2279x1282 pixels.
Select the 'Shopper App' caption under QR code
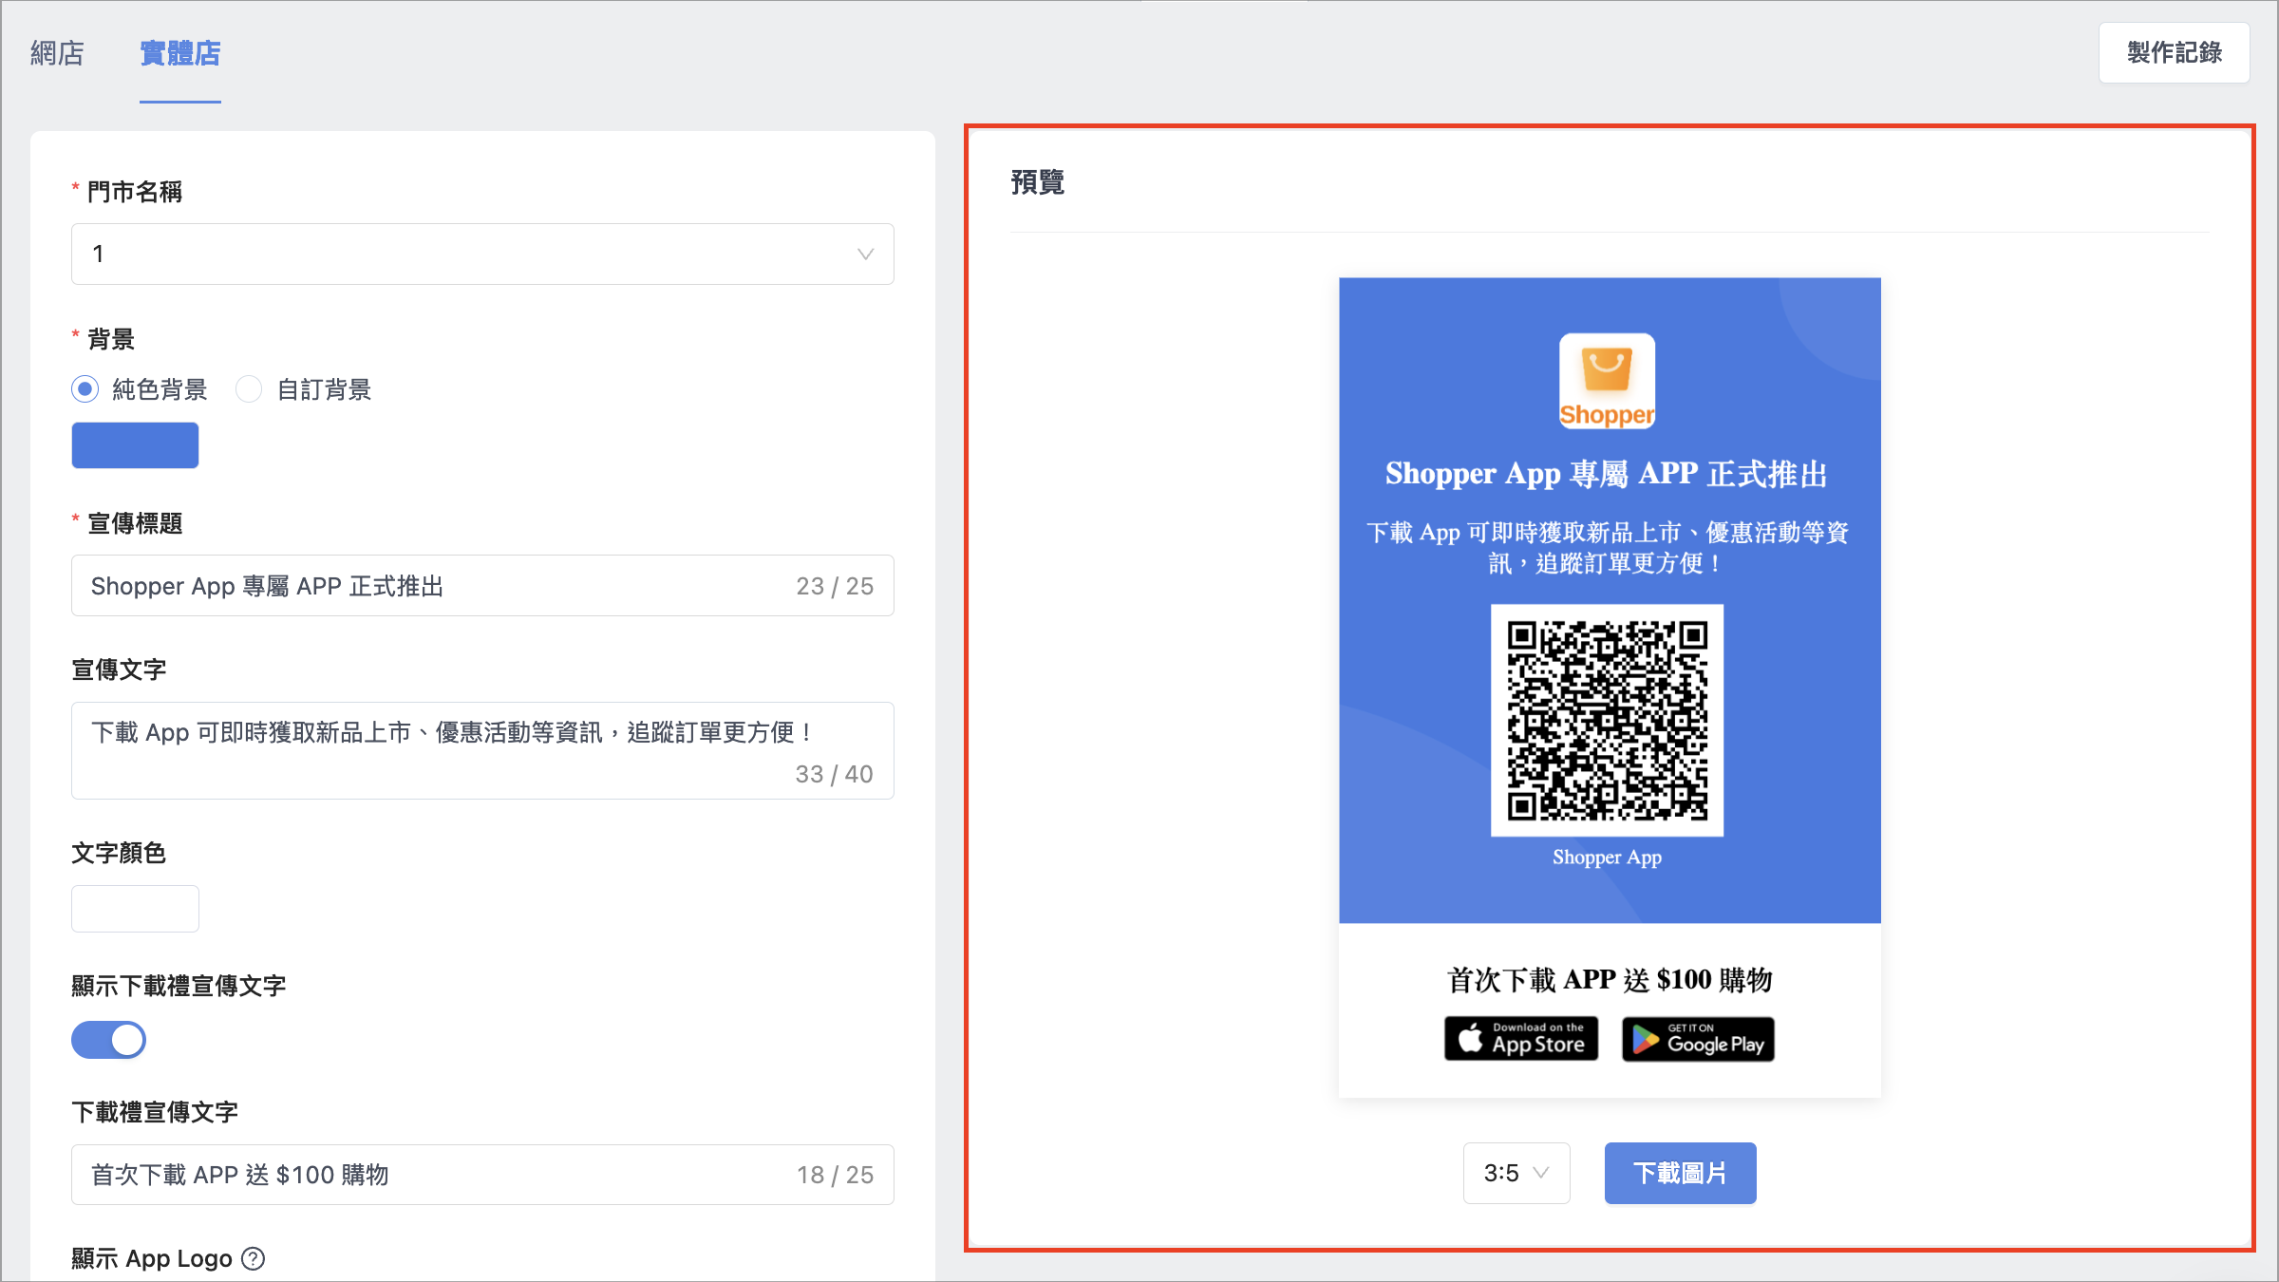point(1607,858)
